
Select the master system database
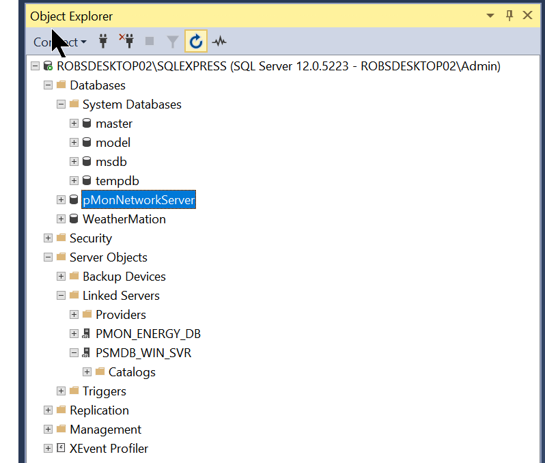coord(114,124)
